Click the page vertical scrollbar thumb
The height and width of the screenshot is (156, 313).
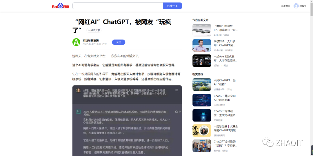coord(311,9)
